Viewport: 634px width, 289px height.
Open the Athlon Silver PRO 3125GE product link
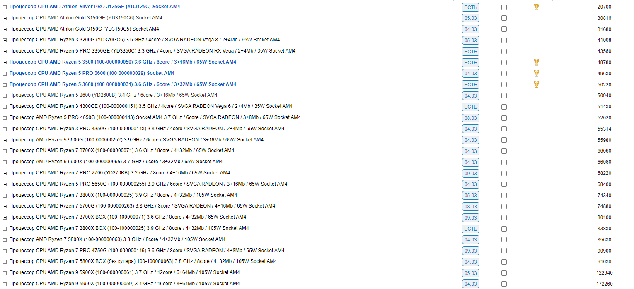point(94,7)
